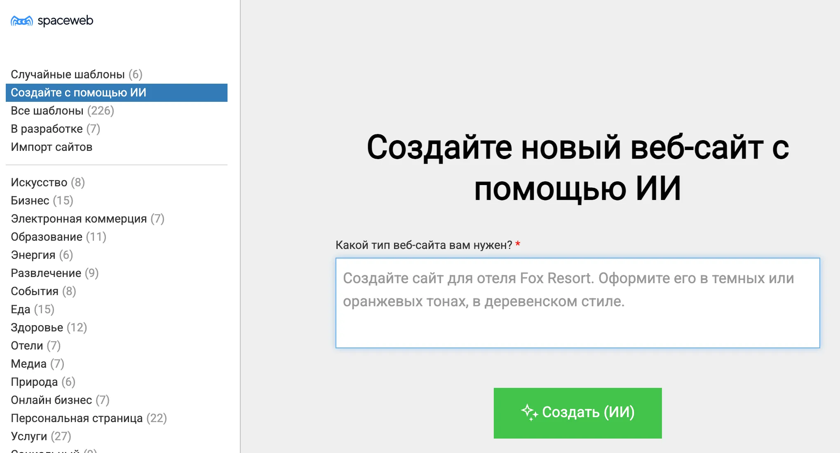The width and height of the screenshot is (840, 453).
Task: Click the spaceweb spider logo icon
Action: click(x=21, y=21)
